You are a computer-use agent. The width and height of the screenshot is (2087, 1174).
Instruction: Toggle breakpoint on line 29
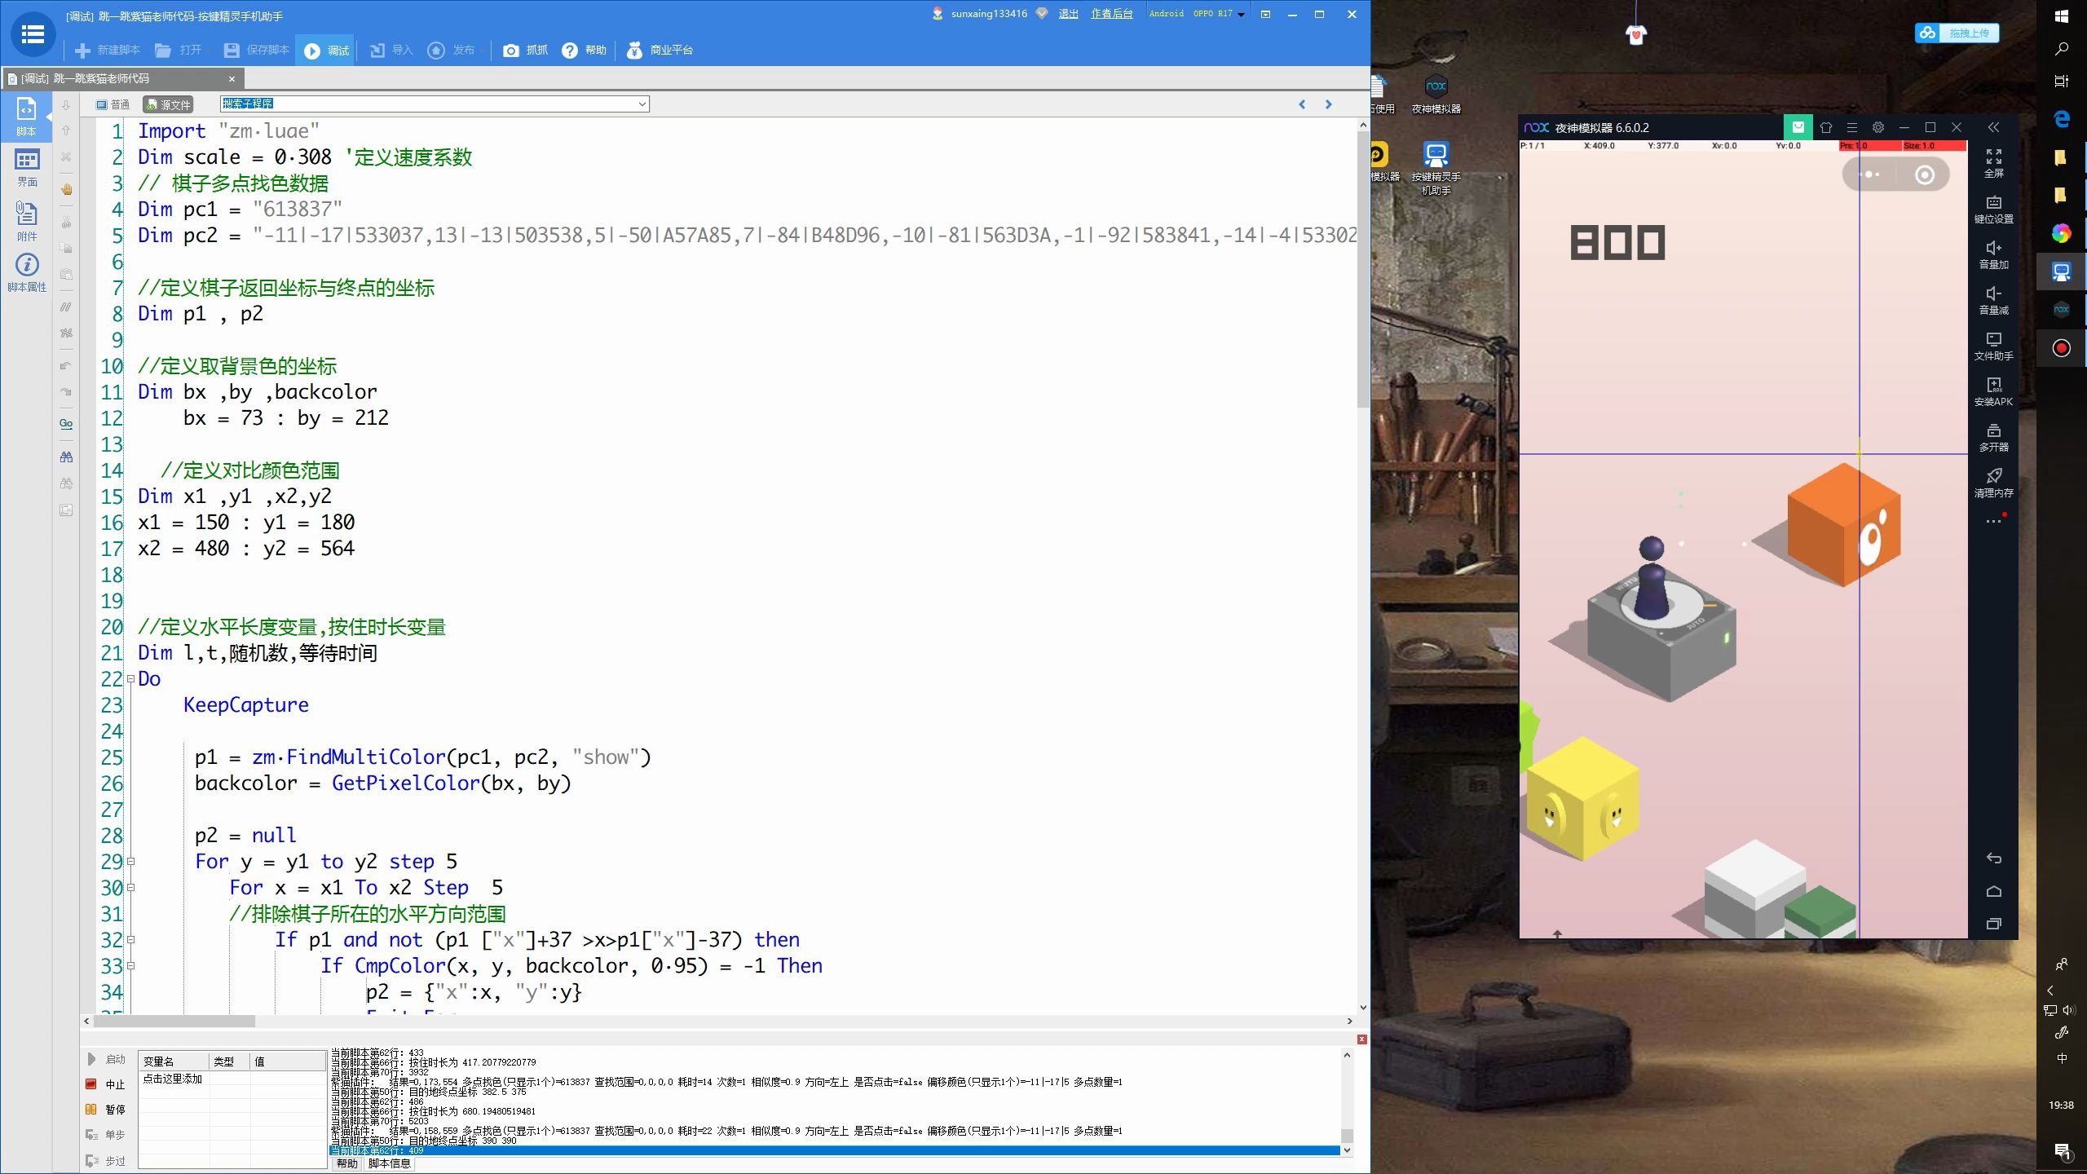(x=89, y=860)
